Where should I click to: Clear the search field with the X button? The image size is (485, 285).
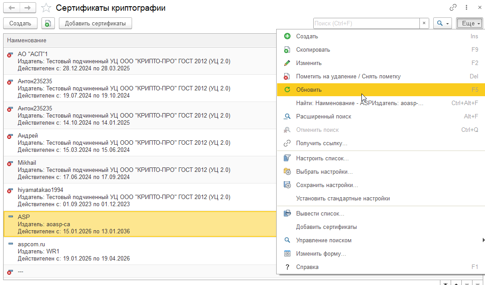click(x=424, y=23)
